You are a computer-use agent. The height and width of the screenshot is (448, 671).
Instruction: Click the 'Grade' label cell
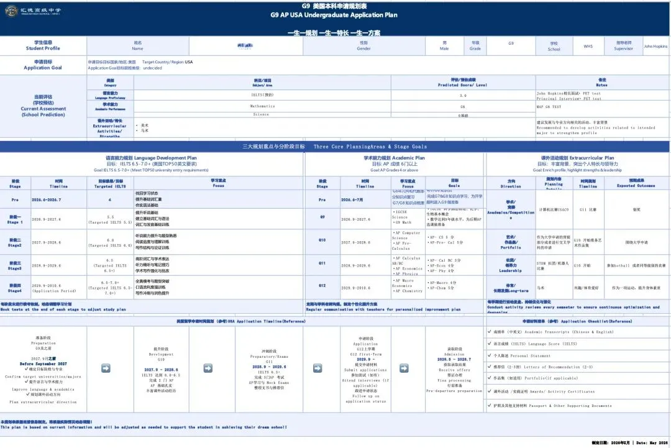point(475,46)
